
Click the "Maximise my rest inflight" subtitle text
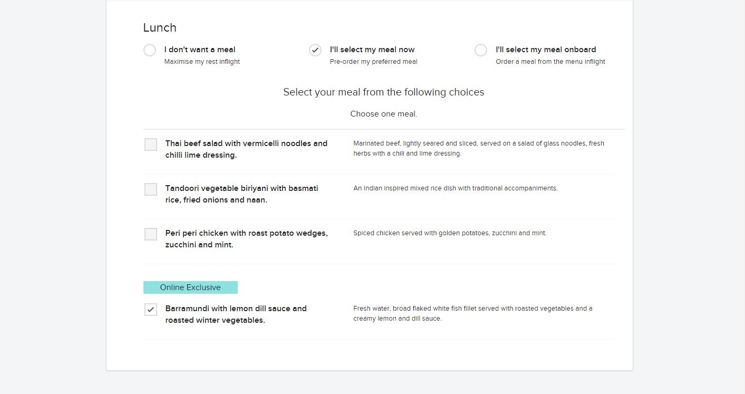click(x=202, y=61)
